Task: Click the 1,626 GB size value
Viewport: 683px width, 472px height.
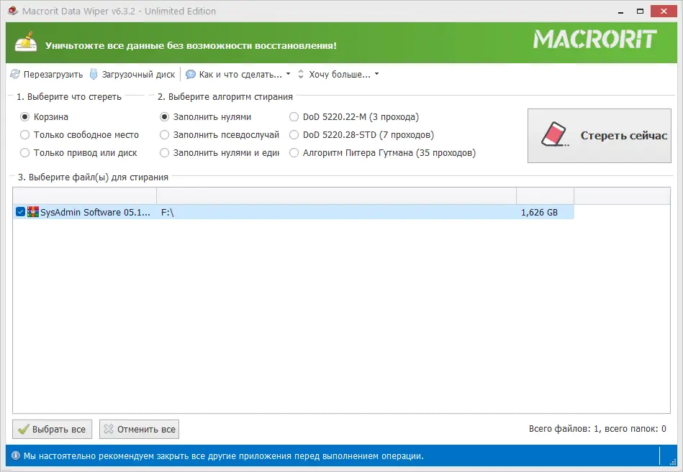Action: (x=539, y=212)
